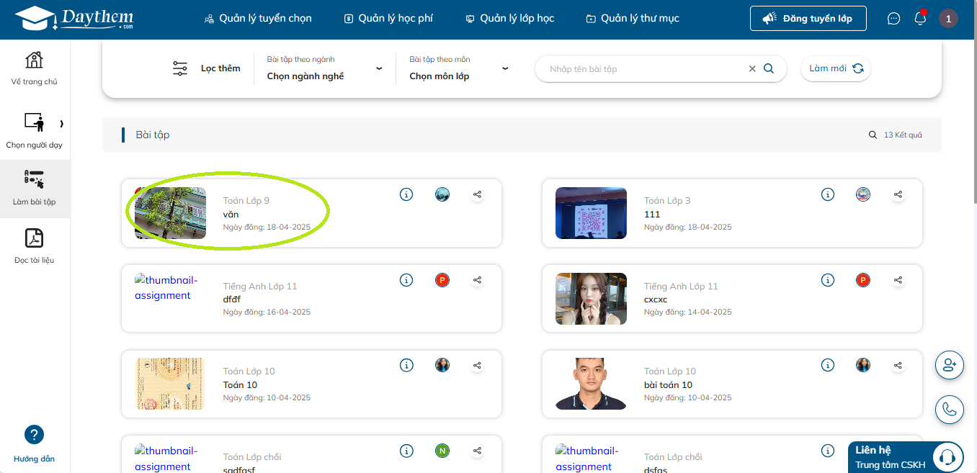
Task: Click the Bài tập section heading
Action: pos(153,135)
